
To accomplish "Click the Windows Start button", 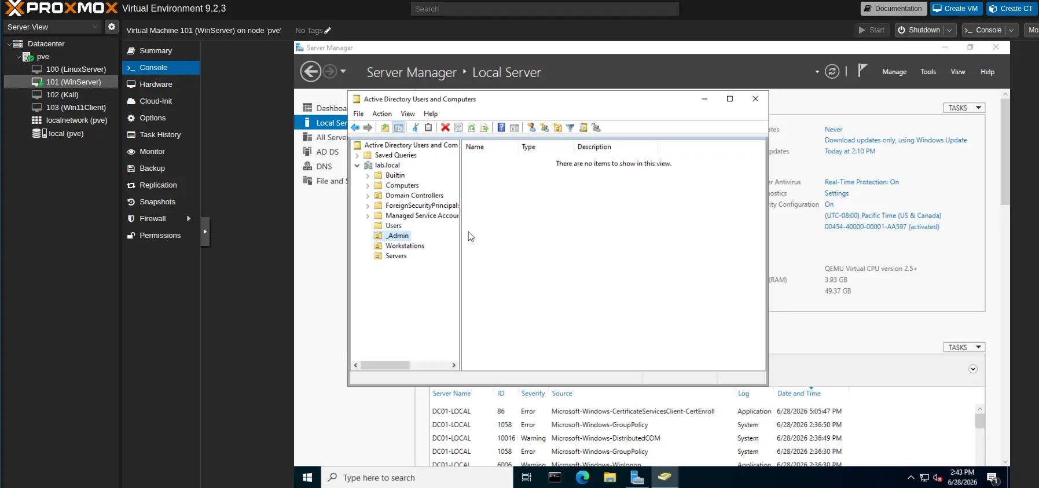I will click(x=307, y=477).
